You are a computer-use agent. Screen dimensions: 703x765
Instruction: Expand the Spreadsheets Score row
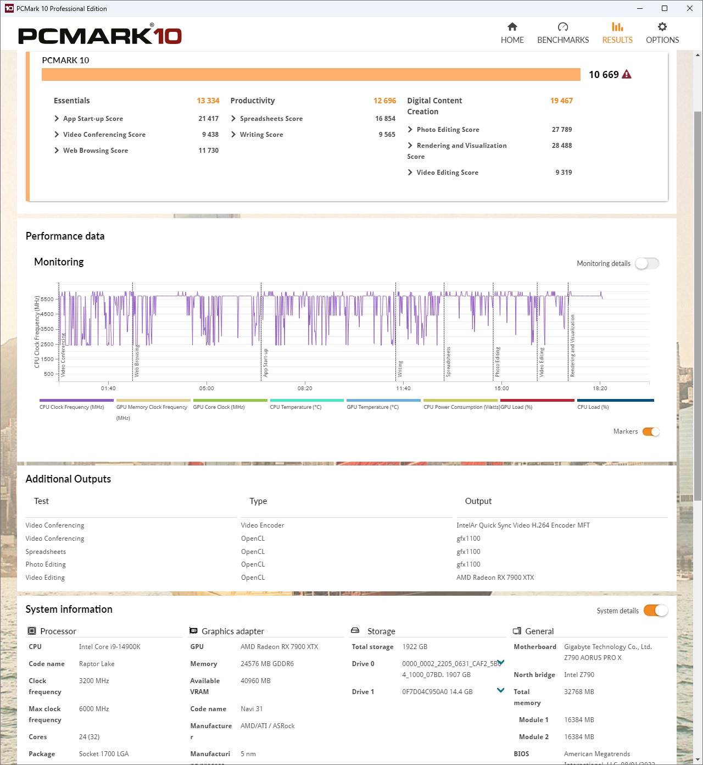(233, 119)
